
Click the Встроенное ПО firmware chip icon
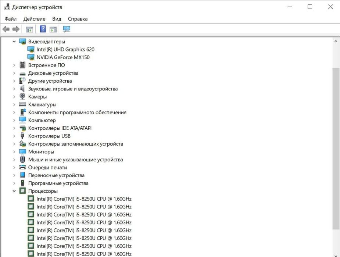click(x=22, y=65)
